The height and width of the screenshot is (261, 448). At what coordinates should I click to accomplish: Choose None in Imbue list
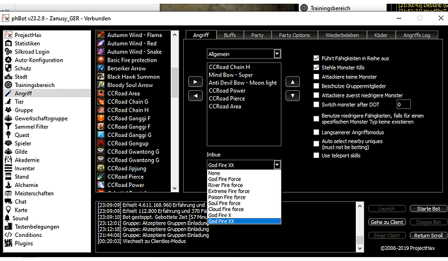[243, 173]
